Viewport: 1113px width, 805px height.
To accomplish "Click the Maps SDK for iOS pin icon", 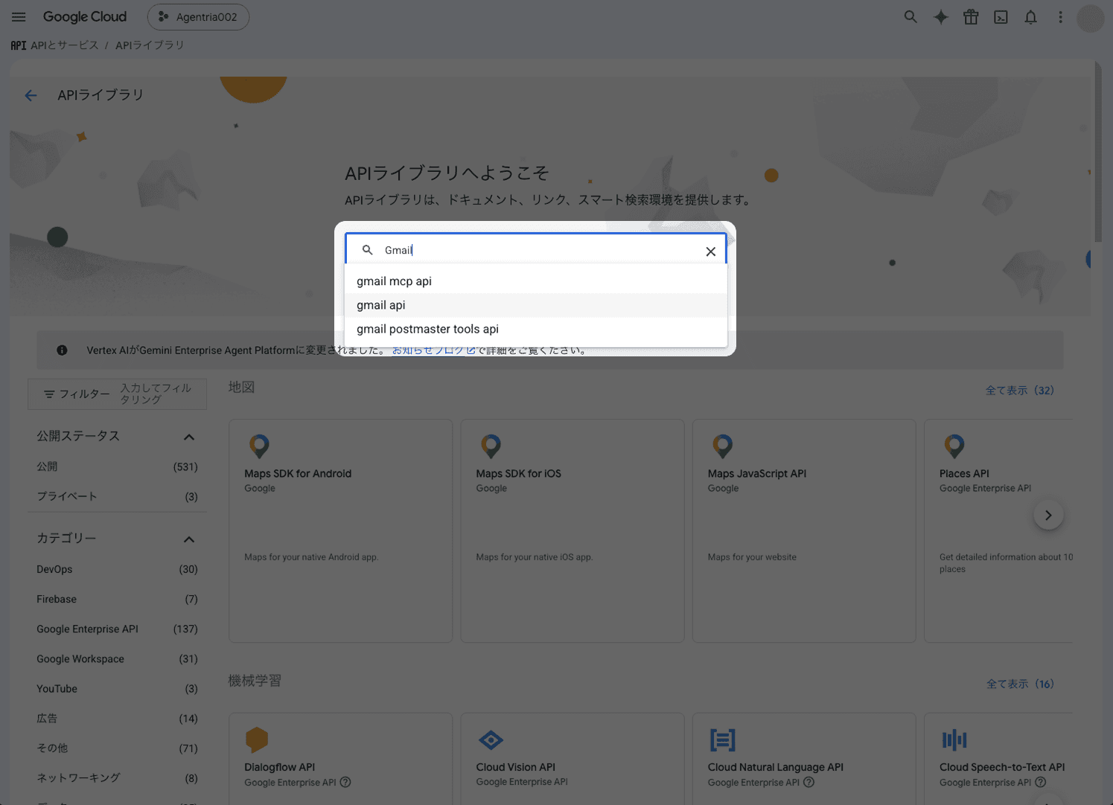I will tap(491, 446).
